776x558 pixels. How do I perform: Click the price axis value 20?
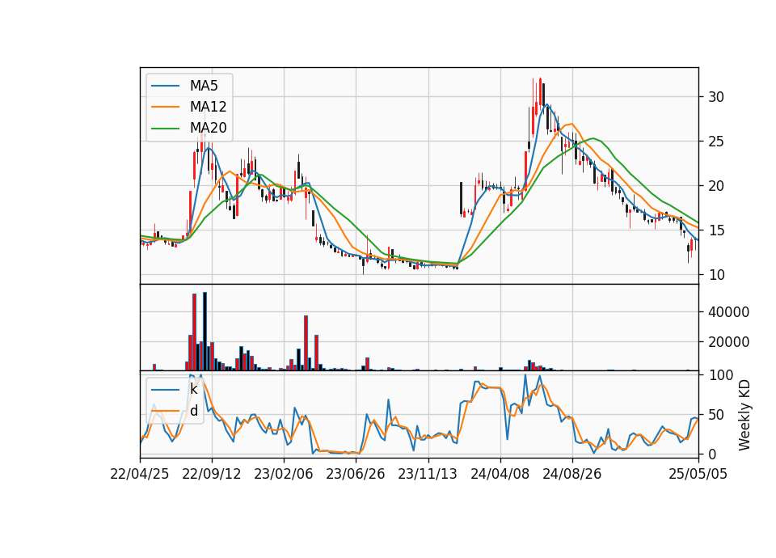(x=715, y=186)
